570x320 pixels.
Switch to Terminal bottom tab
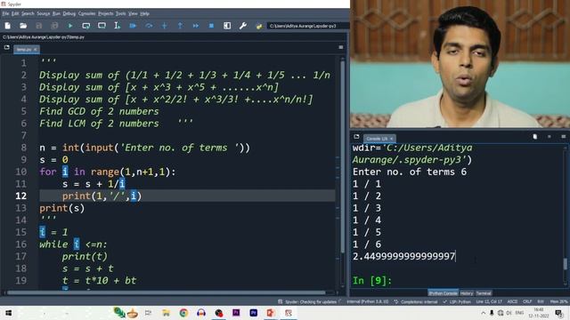[x=483, y=293]
